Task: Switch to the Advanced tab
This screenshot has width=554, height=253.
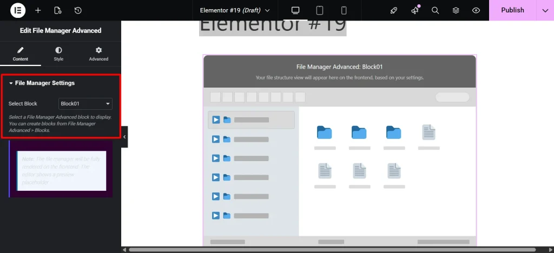Action: 98,54
